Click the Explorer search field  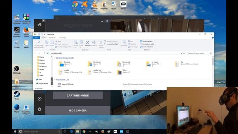coord(199,53)
